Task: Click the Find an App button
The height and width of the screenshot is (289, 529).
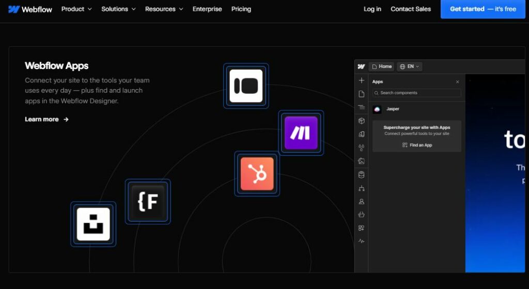Action: coord(417,145)
